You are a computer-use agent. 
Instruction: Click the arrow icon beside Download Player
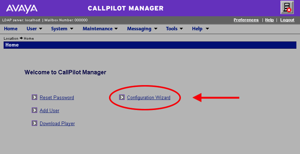click(34, 123)
